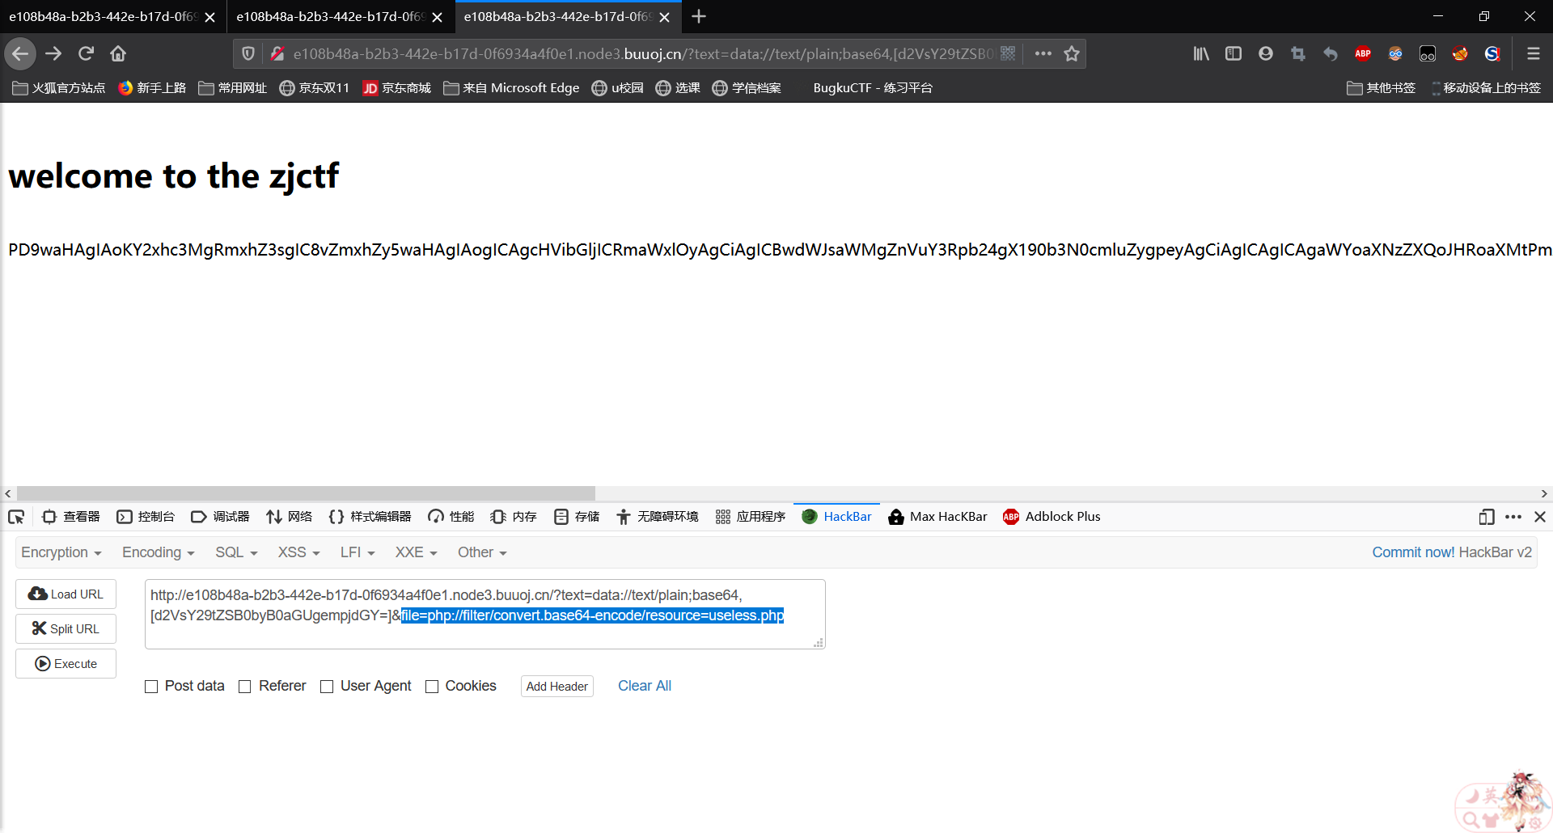The width and height of the screenshot is (1553, 833).
Task: Click the Clear All link
Action: coord(645,686)
